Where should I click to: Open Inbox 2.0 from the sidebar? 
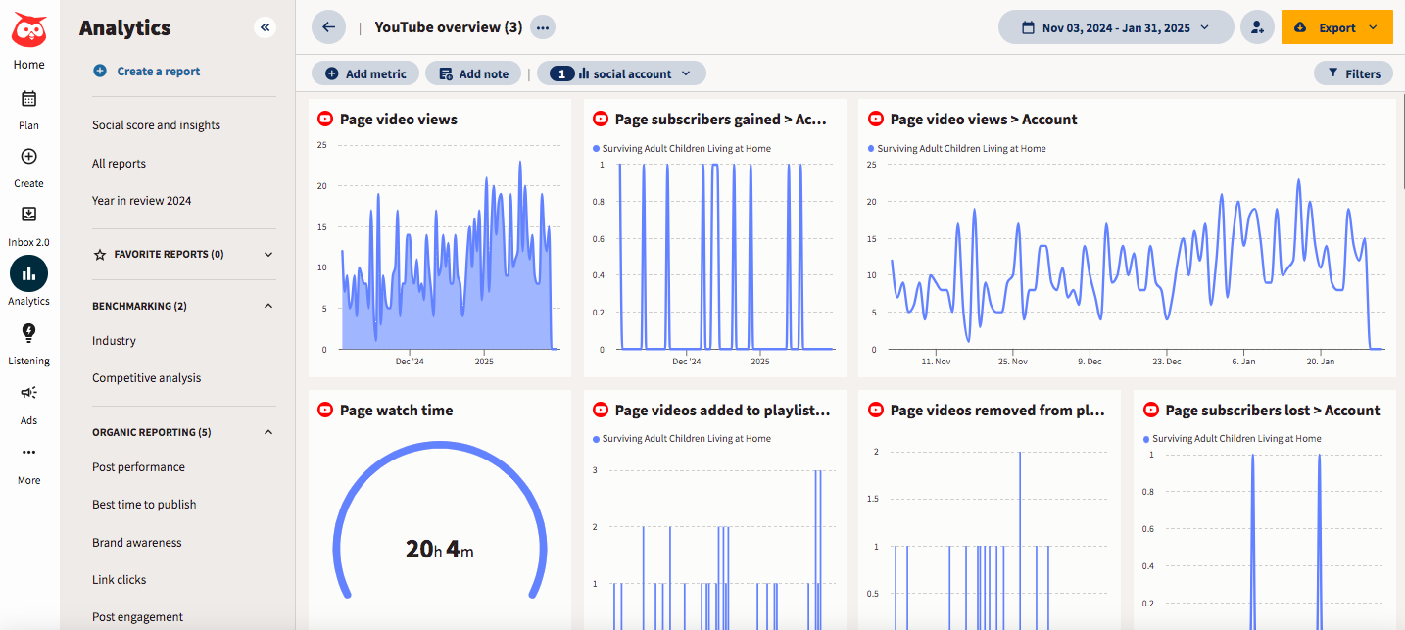point(28,214)
